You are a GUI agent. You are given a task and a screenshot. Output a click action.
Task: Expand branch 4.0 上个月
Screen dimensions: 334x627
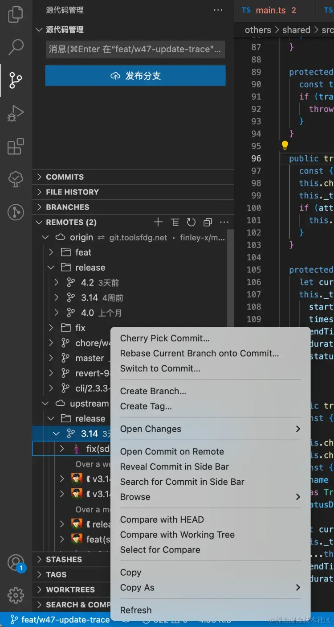click(56, 313)
